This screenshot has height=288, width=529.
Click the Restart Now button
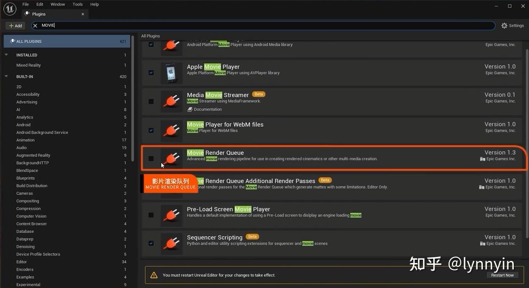click(502, 275)
